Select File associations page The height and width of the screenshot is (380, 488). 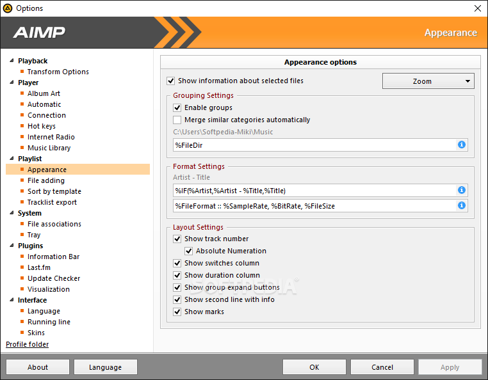pos(54,224)
